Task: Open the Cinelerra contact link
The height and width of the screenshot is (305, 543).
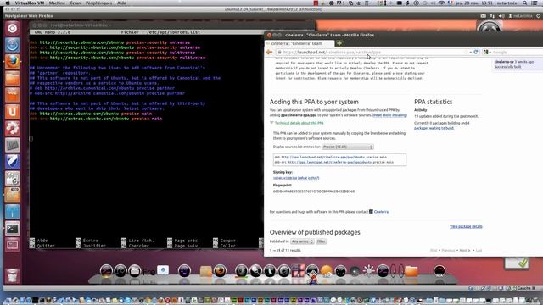Action: coord(381,212)
